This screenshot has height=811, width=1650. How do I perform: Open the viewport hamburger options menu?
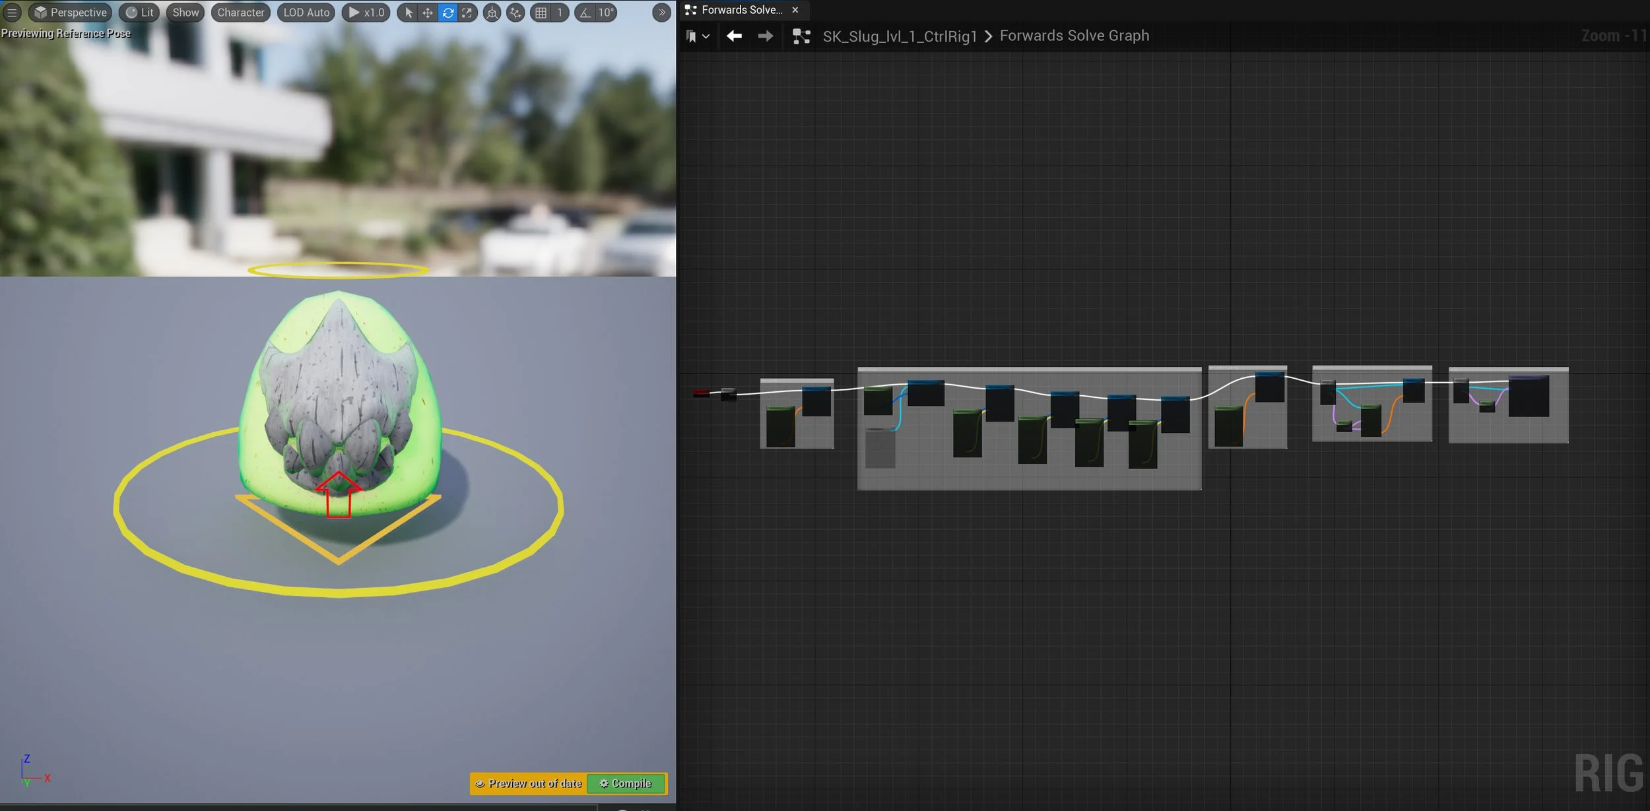(12, 12)
